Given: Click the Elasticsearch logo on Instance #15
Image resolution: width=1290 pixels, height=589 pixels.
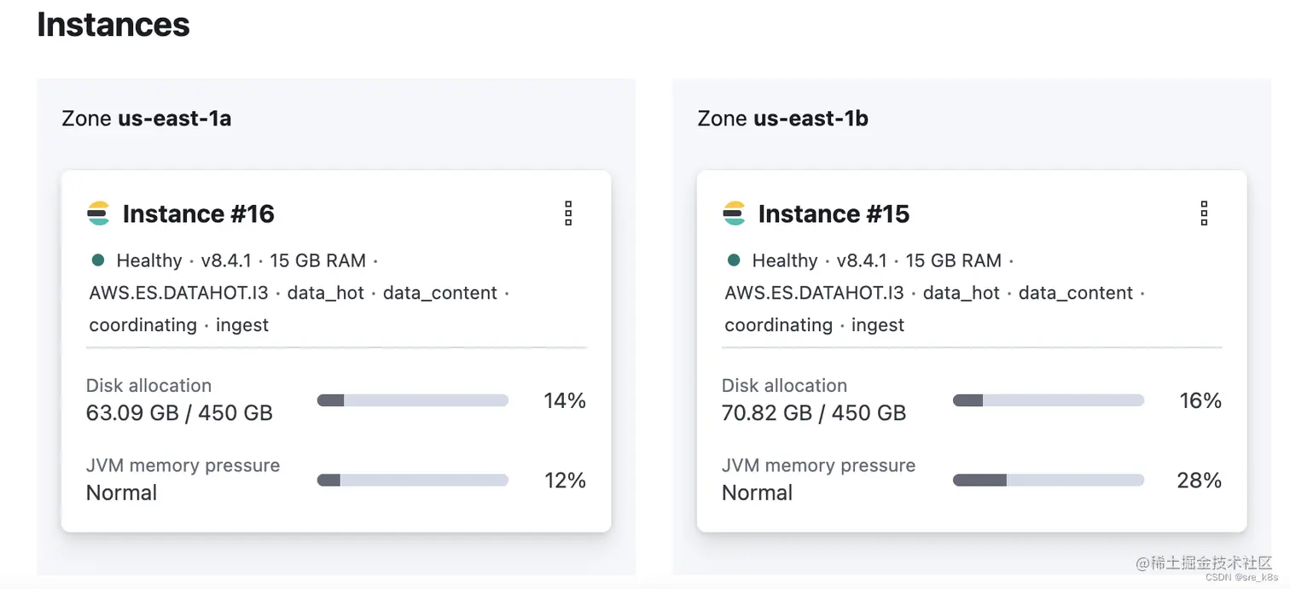Looking at the screenshot, I should point(735,213).
